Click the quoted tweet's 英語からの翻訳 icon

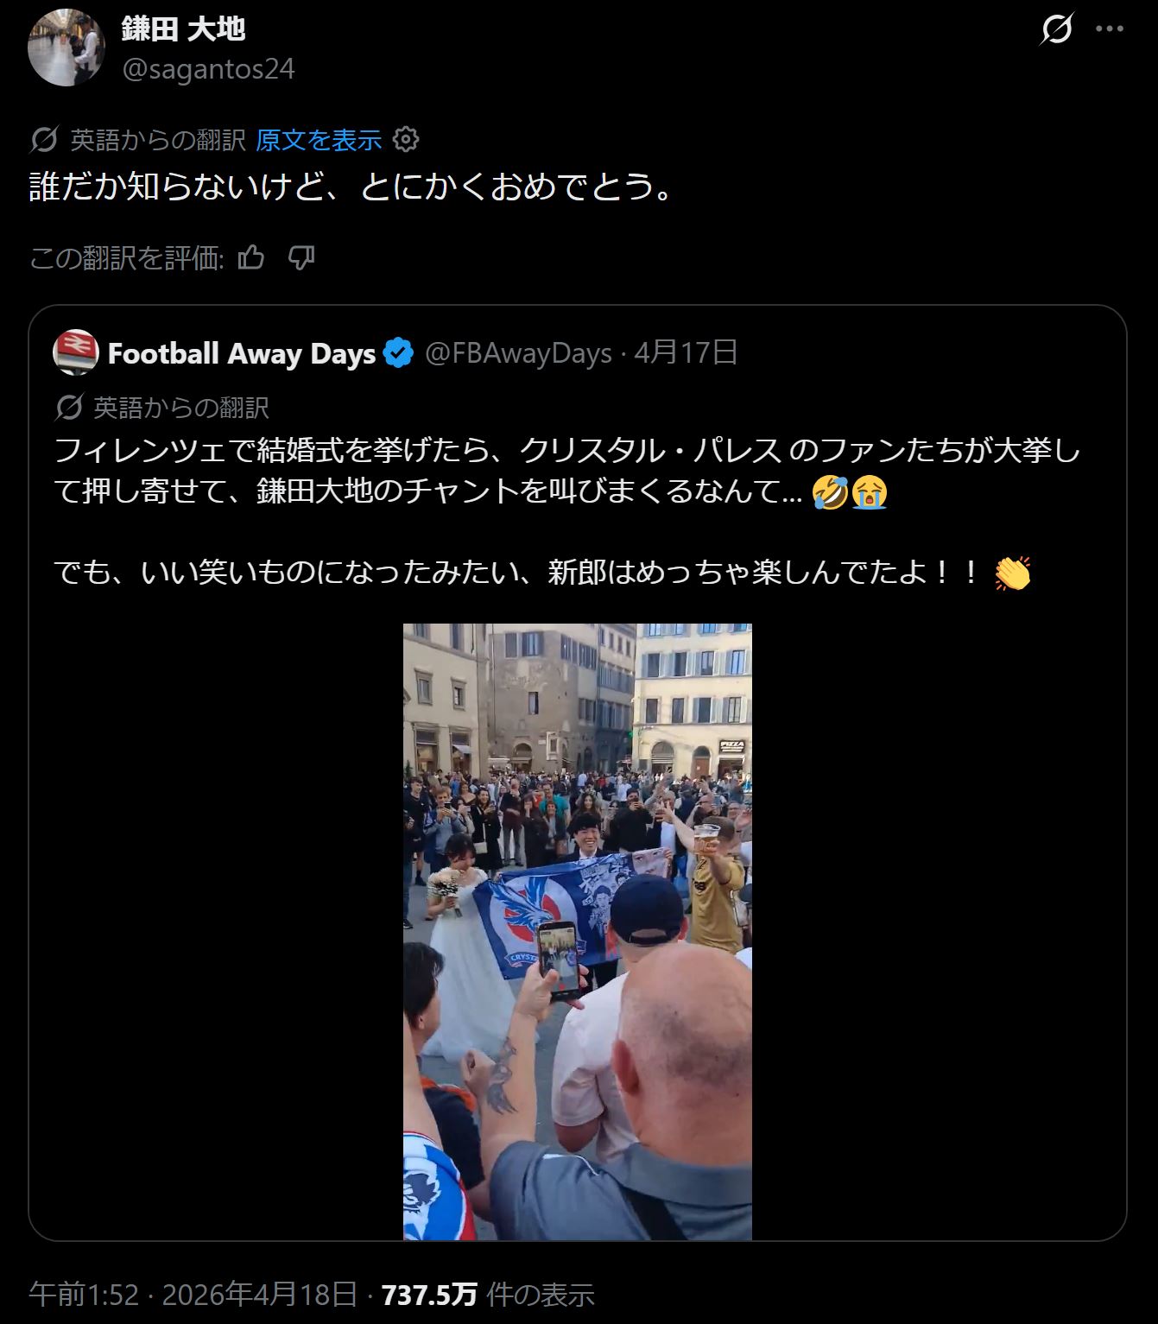(68, 407)
